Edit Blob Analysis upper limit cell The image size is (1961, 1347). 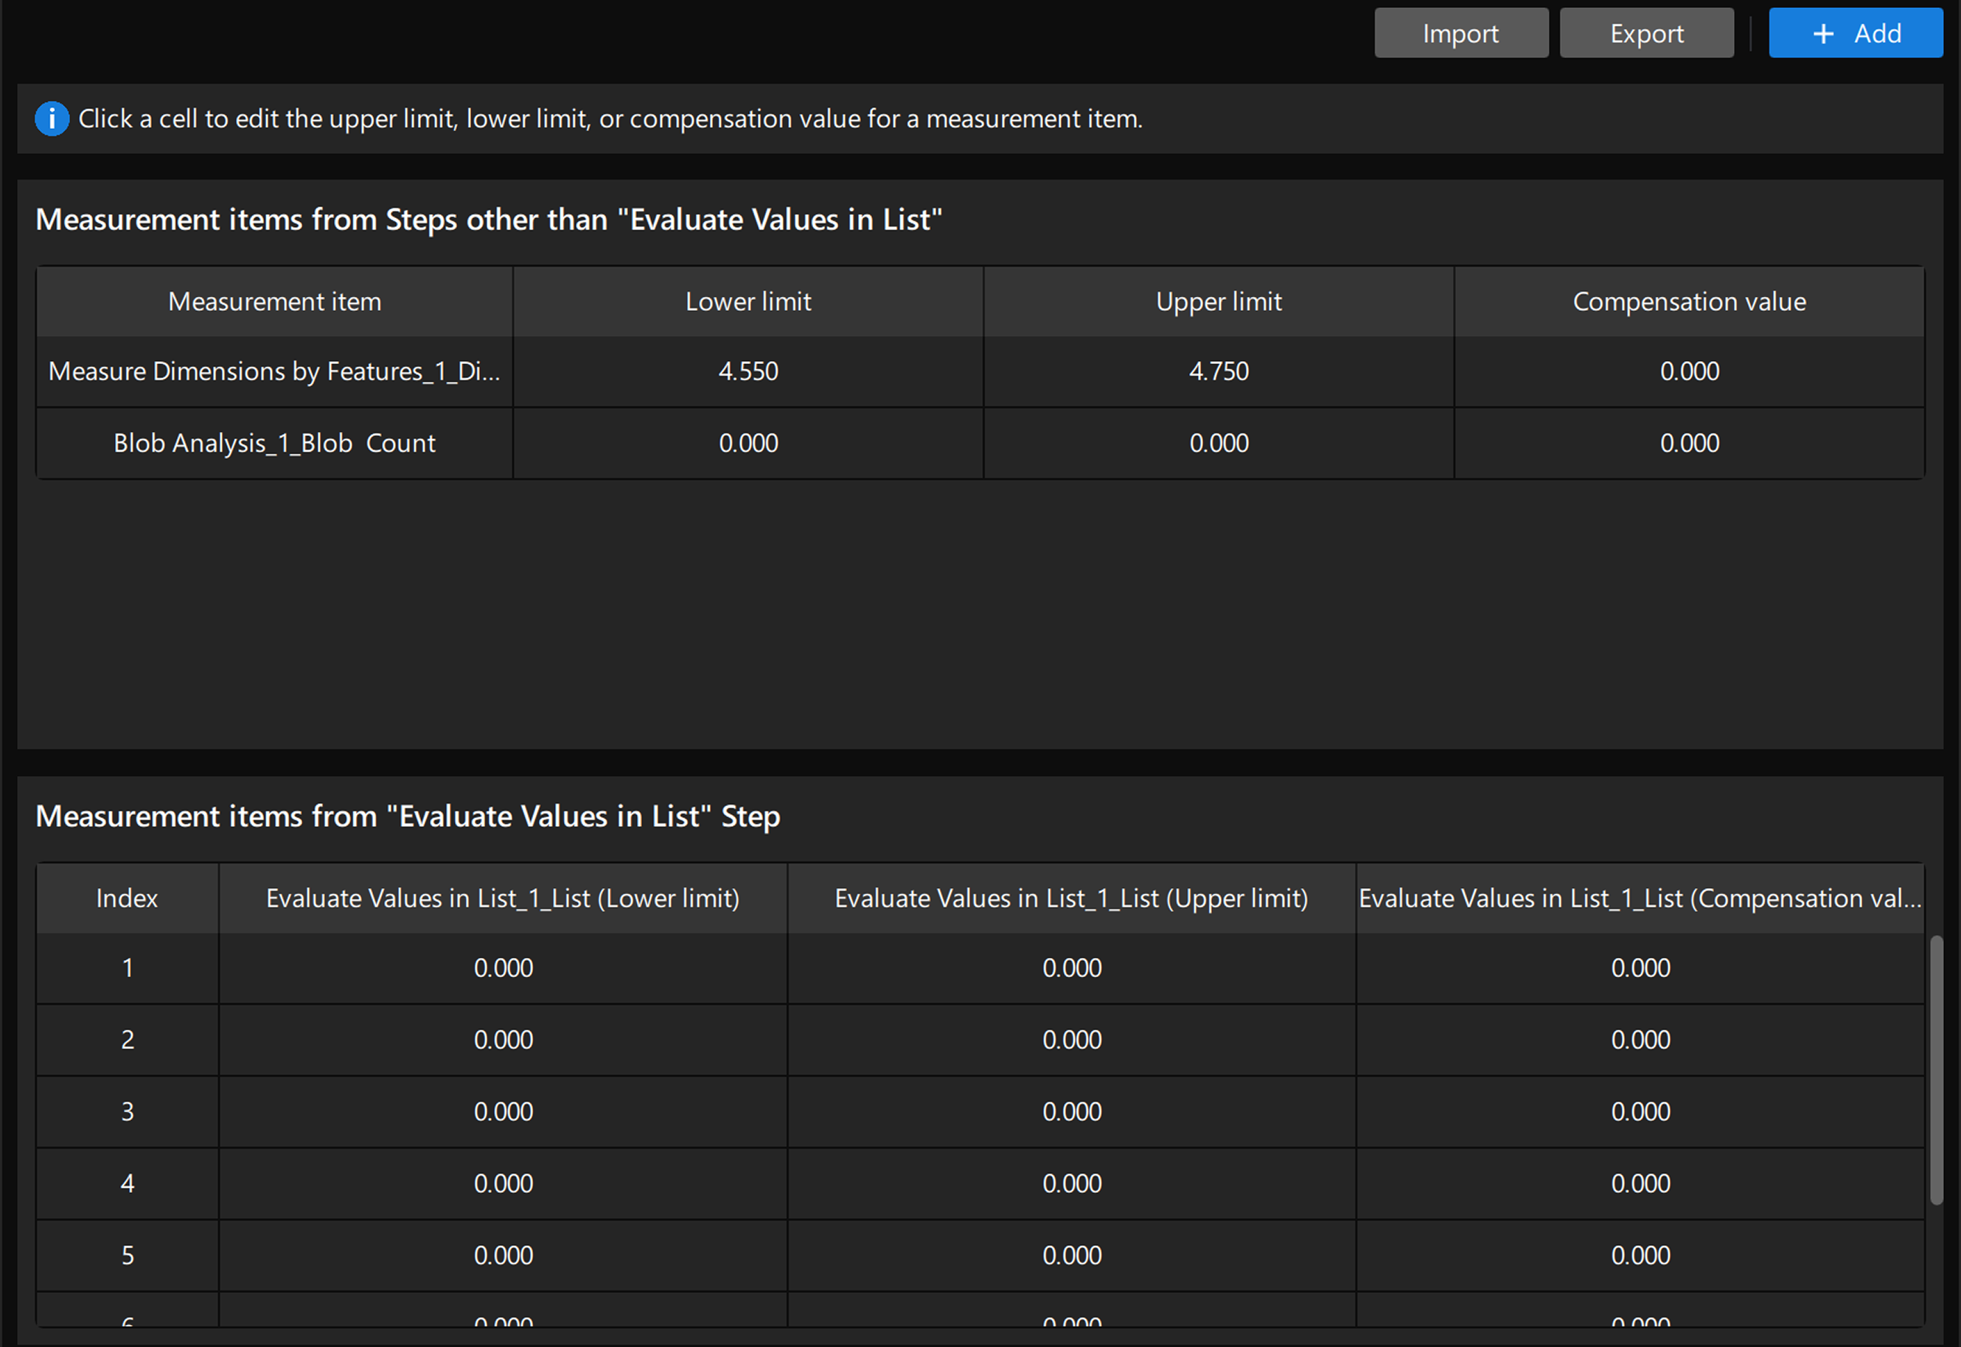click(x=1218, y=442)
